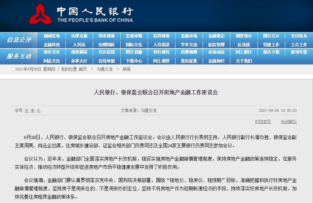Open 调查统计 navigation link
Image resolution: width=313 pixels, height=203 pixels.
pos(244,36)
